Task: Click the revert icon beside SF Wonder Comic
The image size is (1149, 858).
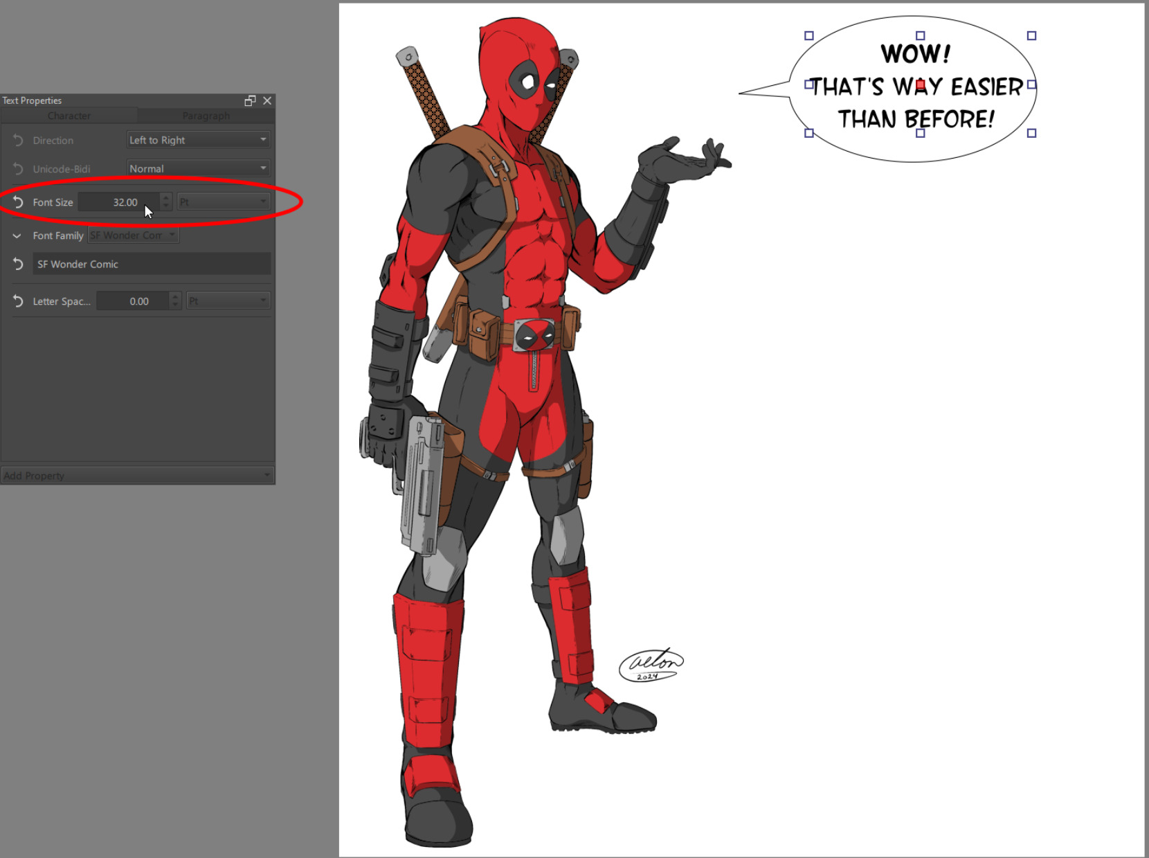Action: coord(18,265)
